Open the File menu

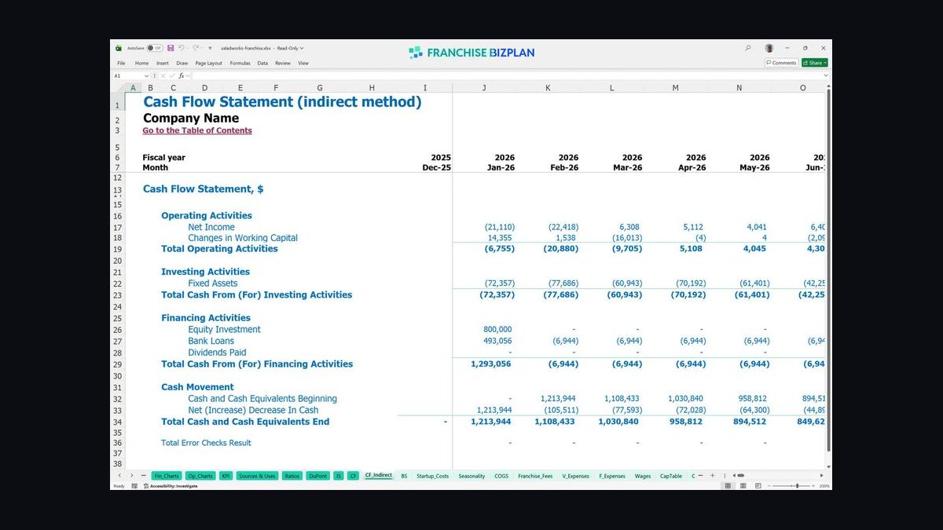(121, 63)
